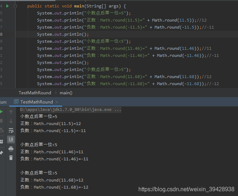
Task: Click the java.exe command line in the console
Action: [71, 109]
